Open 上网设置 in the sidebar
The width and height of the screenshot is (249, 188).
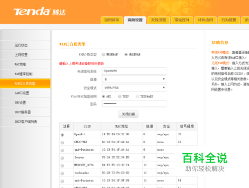[x=25, y=55]
